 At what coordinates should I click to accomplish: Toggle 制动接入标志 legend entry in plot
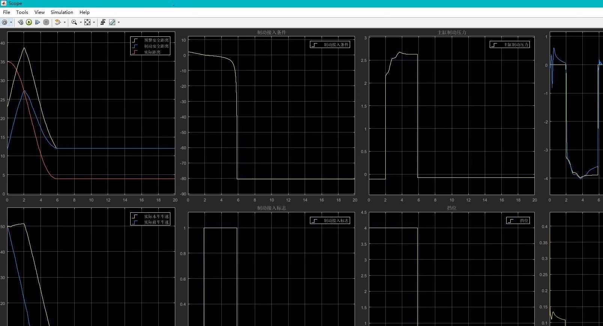pos(330,221)
